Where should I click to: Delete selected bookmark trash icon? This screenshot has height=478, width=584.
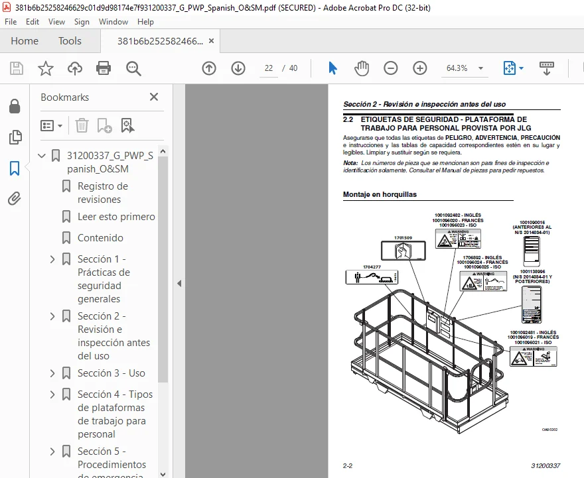[82, 126]
